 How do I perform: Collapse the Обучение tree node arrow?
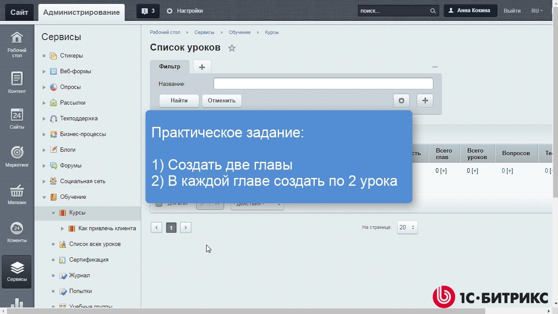tap(44, 197)
